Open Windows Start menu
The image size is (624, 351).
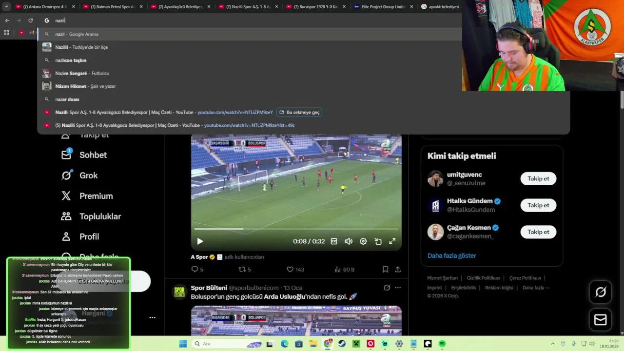tap(183, 344)
